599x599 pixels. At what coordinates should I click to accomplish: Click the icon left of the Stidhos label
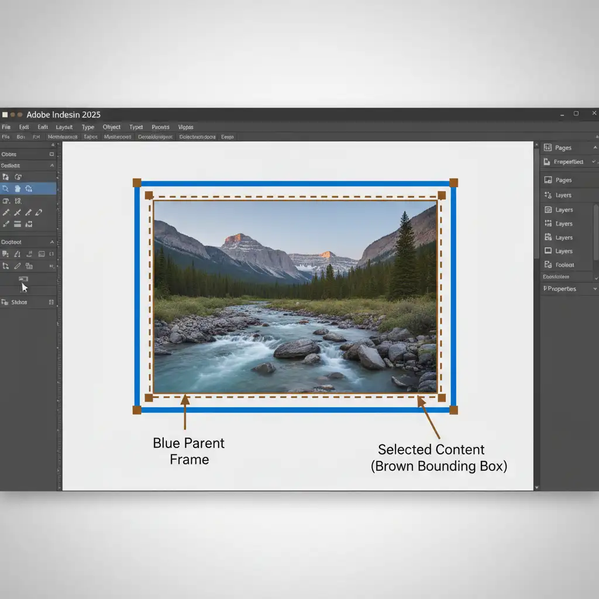pos(5,302)
